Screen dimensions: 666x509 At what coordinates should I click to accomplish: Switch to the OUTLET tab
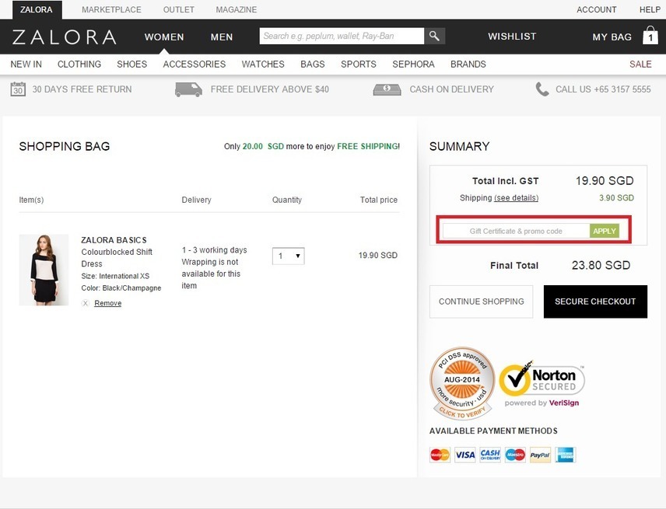(179, 10)
